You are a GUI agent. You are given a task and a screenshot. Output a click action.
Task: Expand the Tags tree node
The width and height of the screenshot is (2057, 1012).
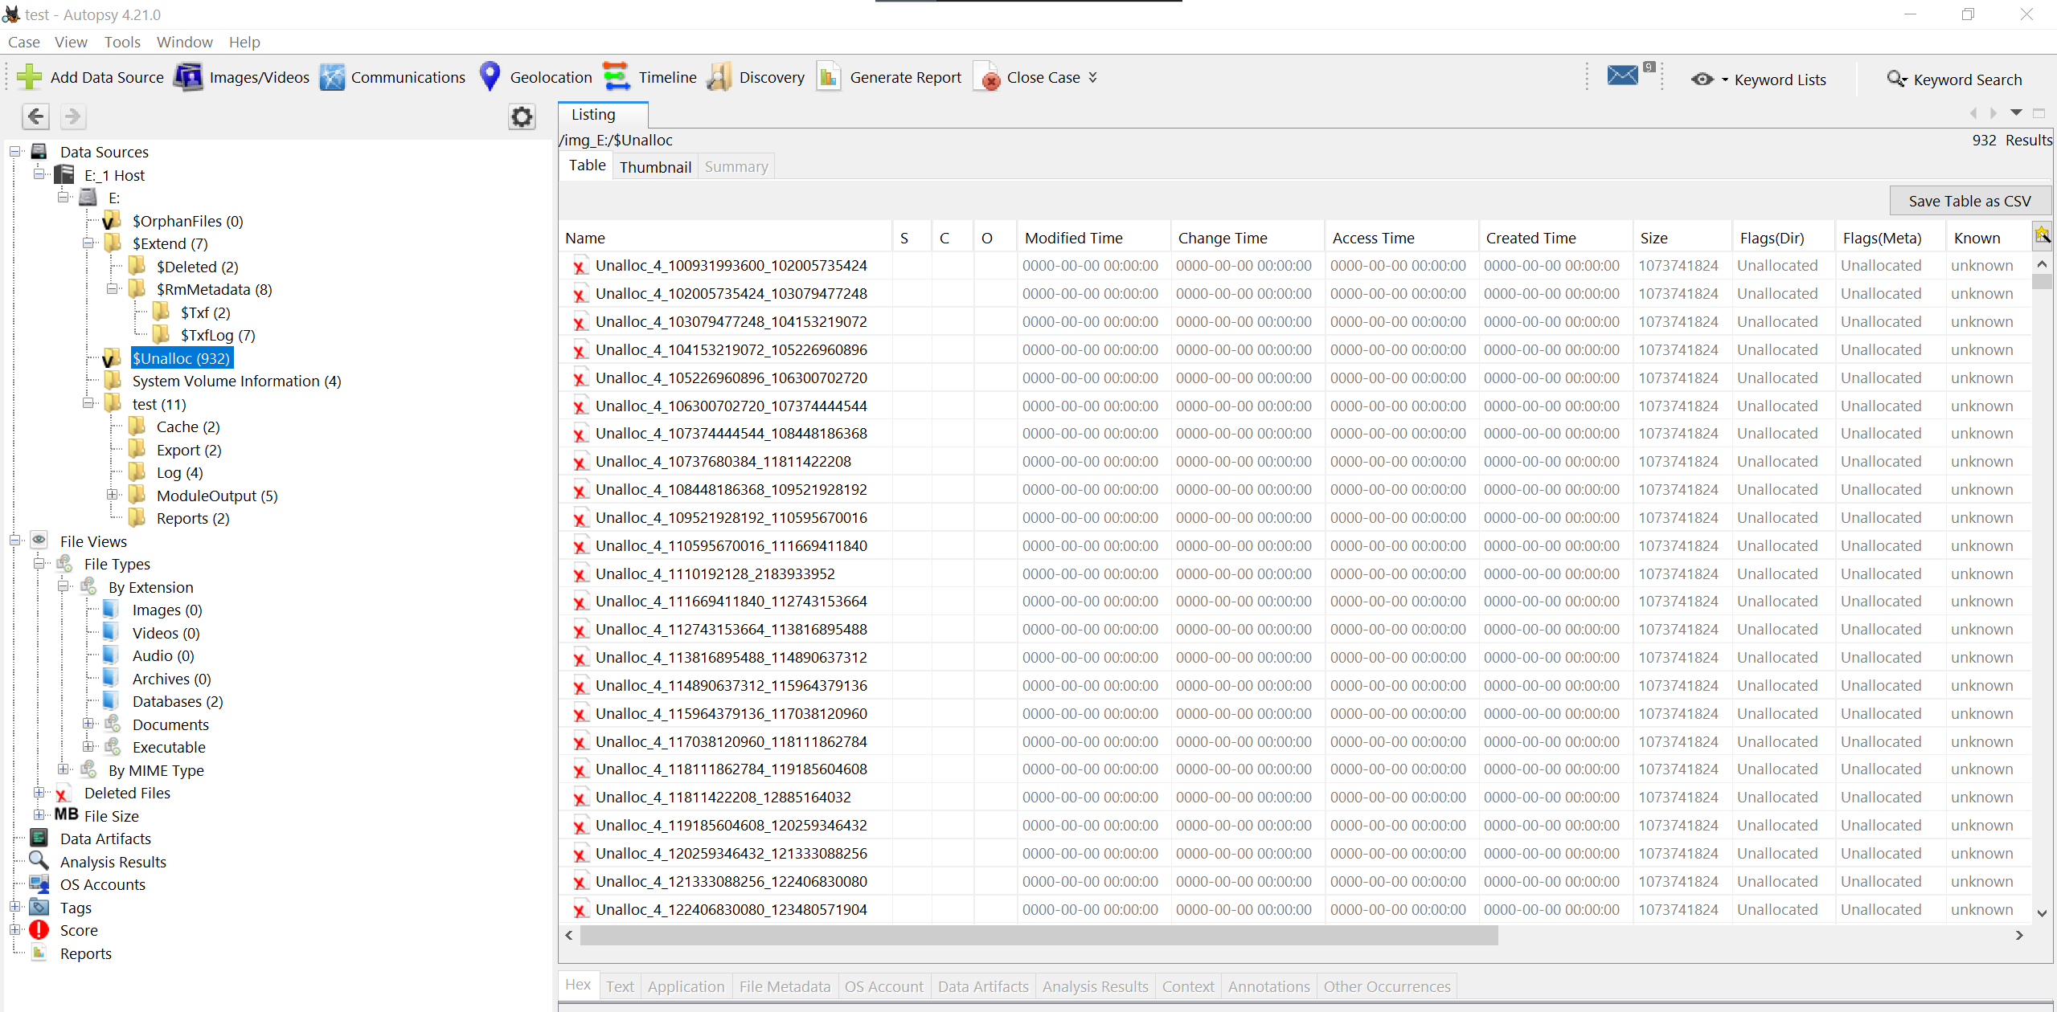click(x=14, y=907)
